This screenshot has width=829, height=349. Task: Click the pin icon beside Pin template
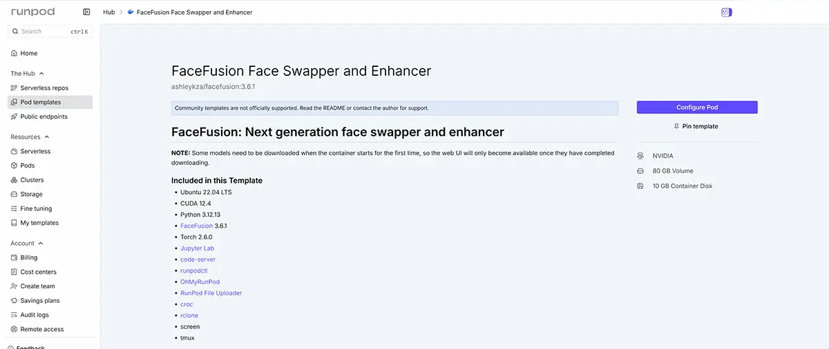[676, 126]
